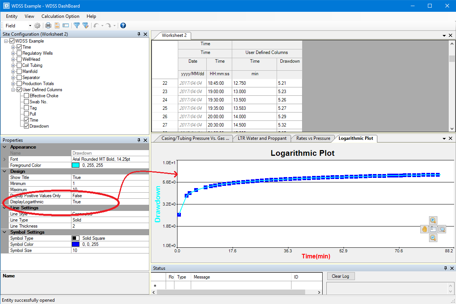The width and height of the screenshot is (456, 304).
Task: Pin the Properties panel
Action: point(139,140)
